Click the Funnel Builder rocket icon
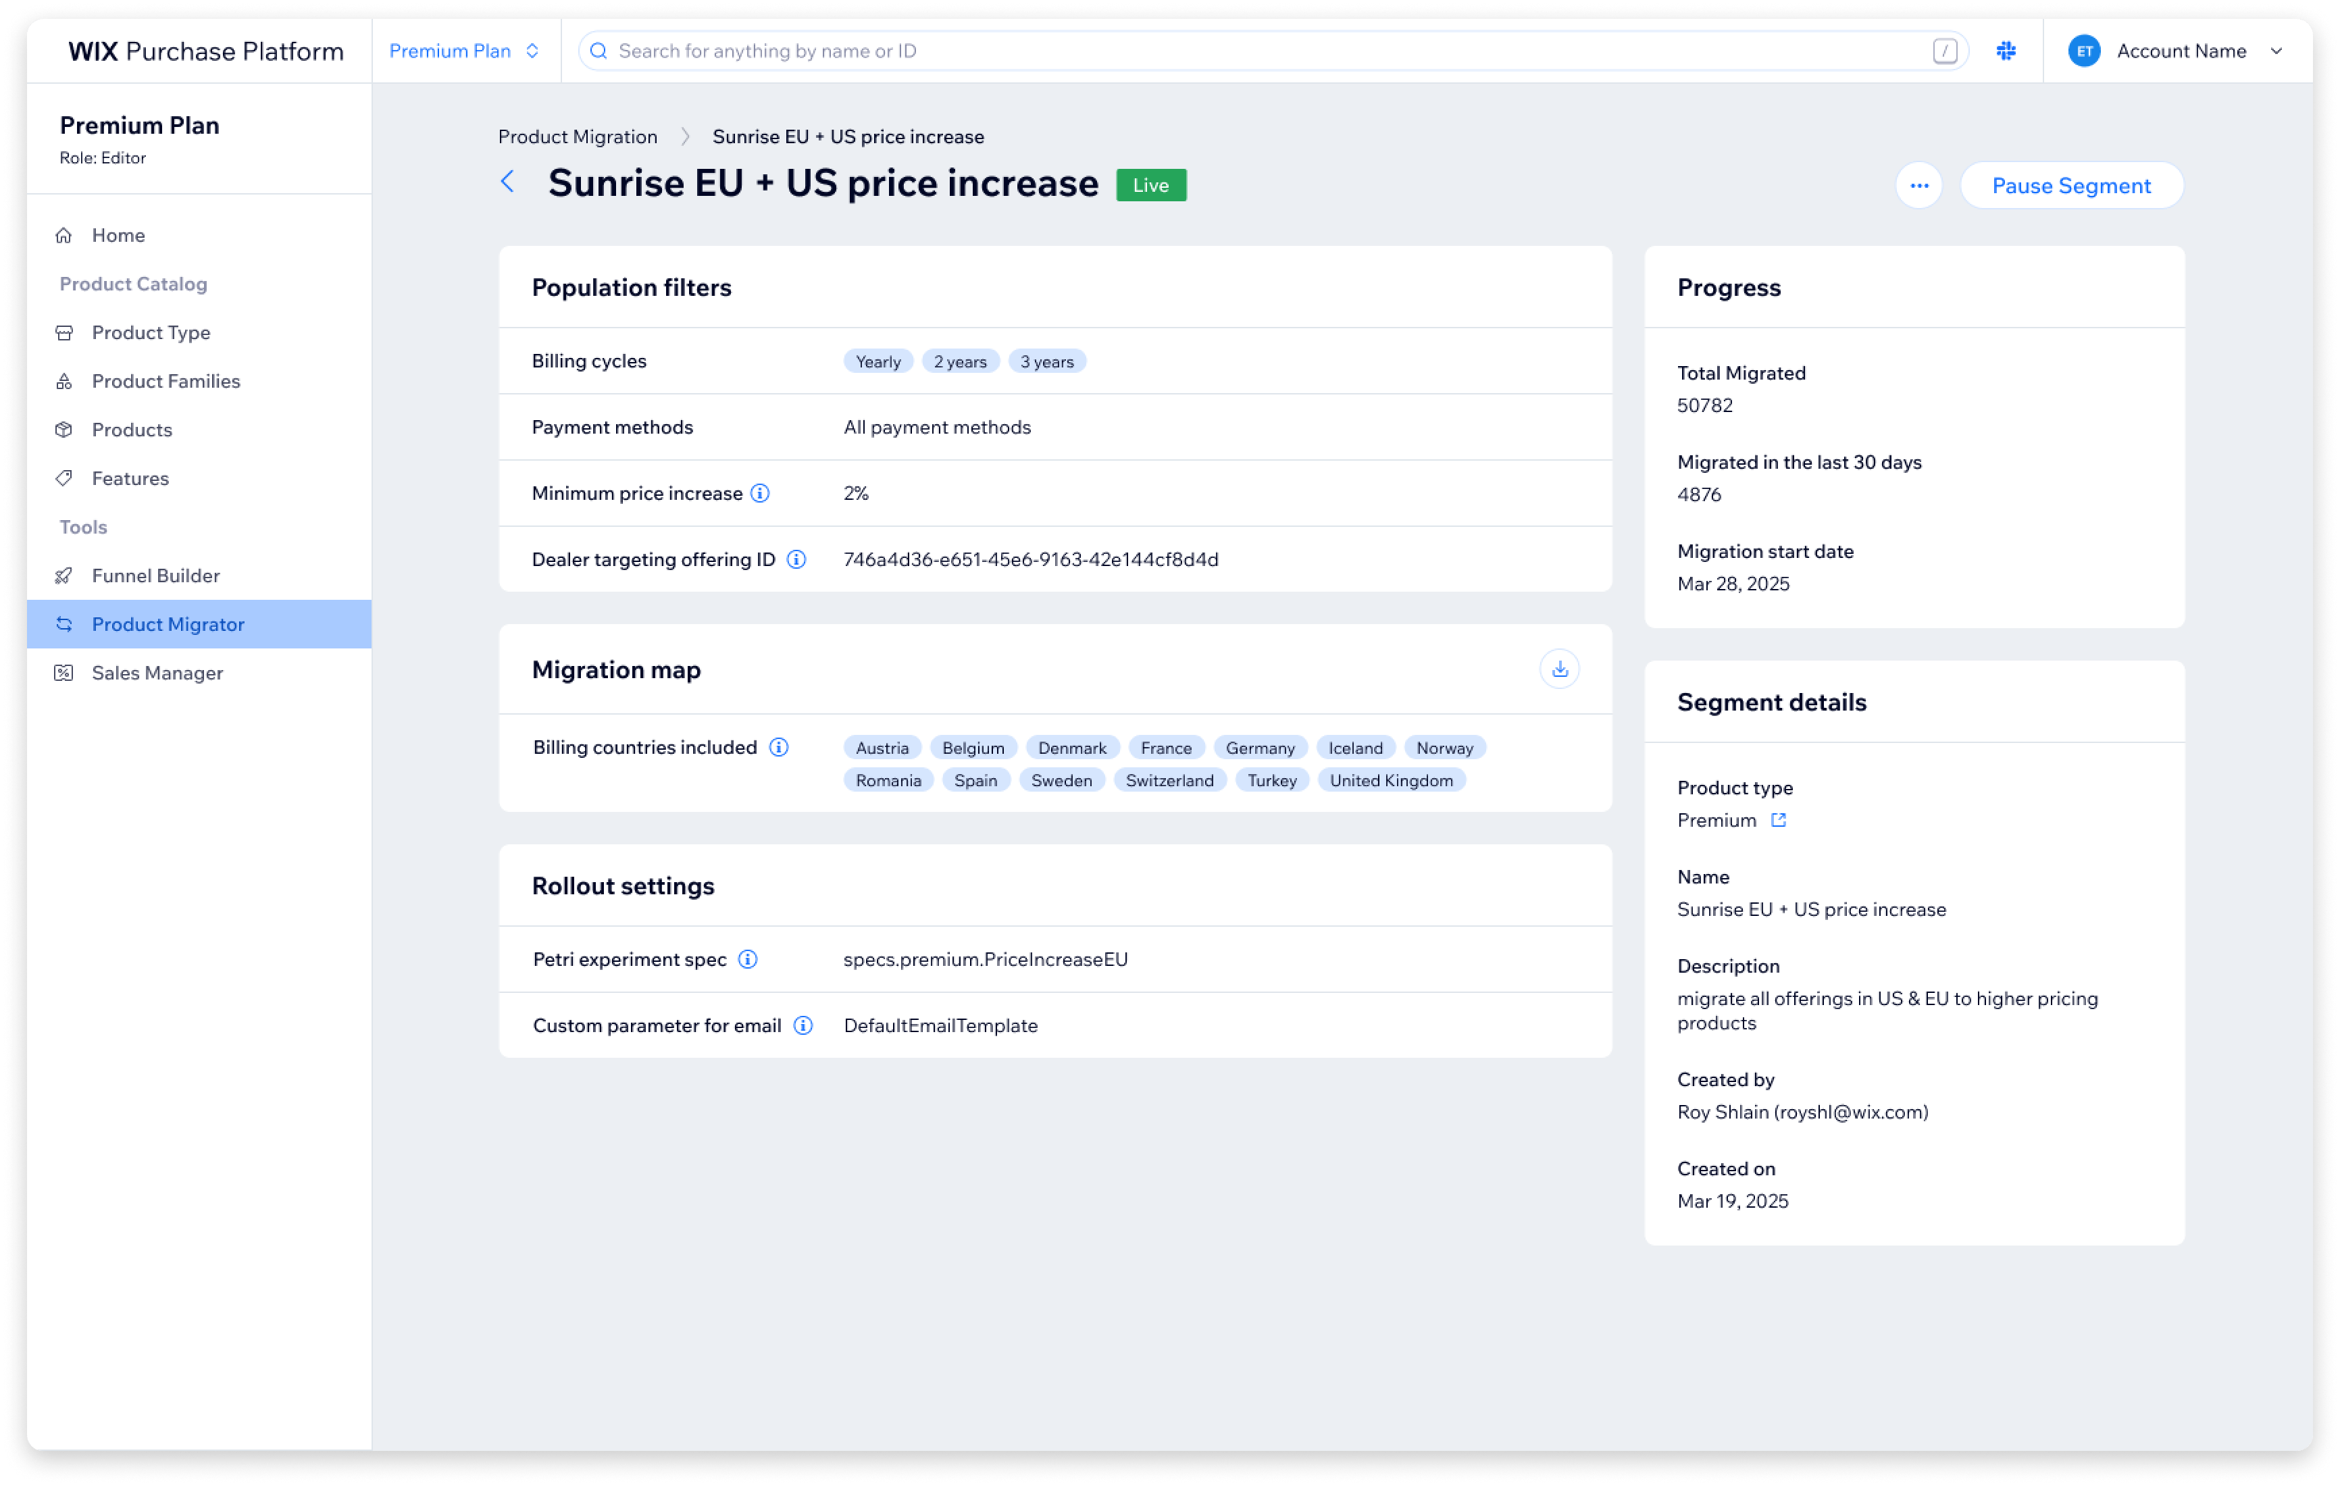2340x1486 pixels. point(64,575)
